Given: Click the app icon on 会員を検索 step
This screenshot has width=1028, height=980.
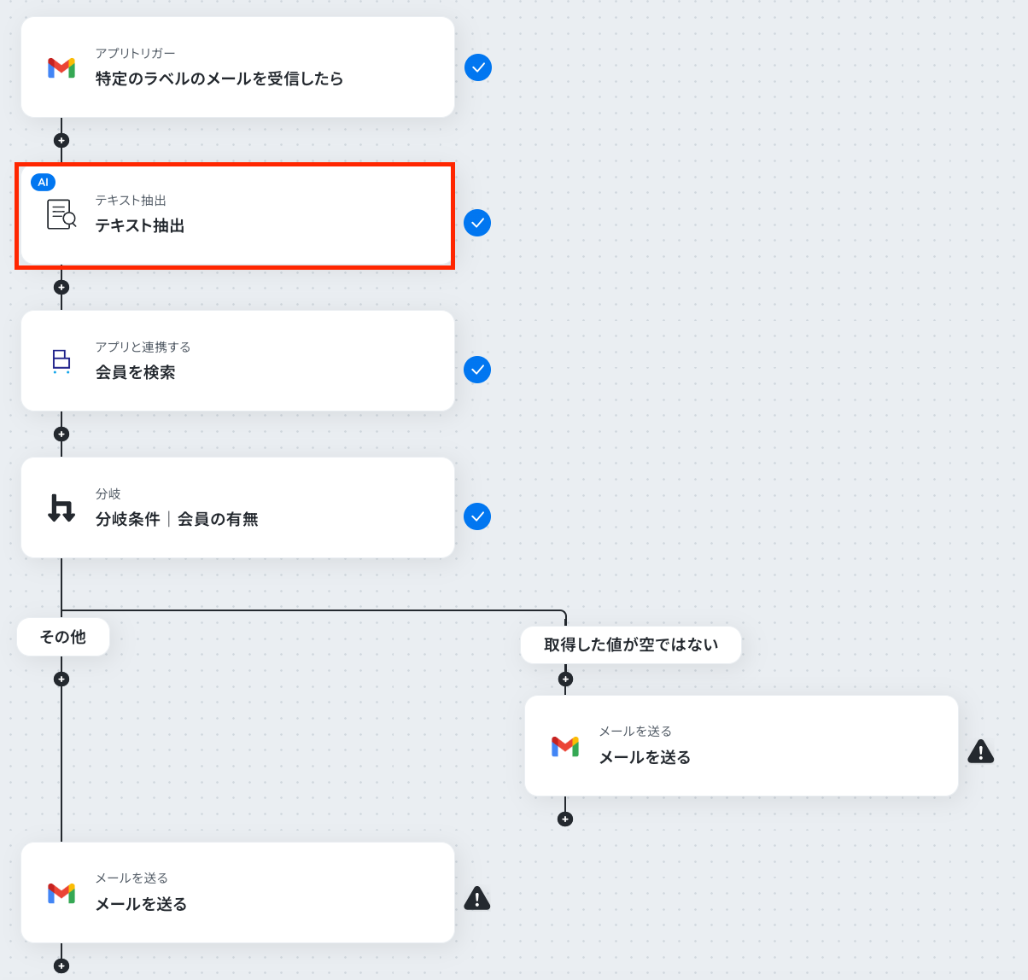Looking at the screenshot, I should 61,361.
